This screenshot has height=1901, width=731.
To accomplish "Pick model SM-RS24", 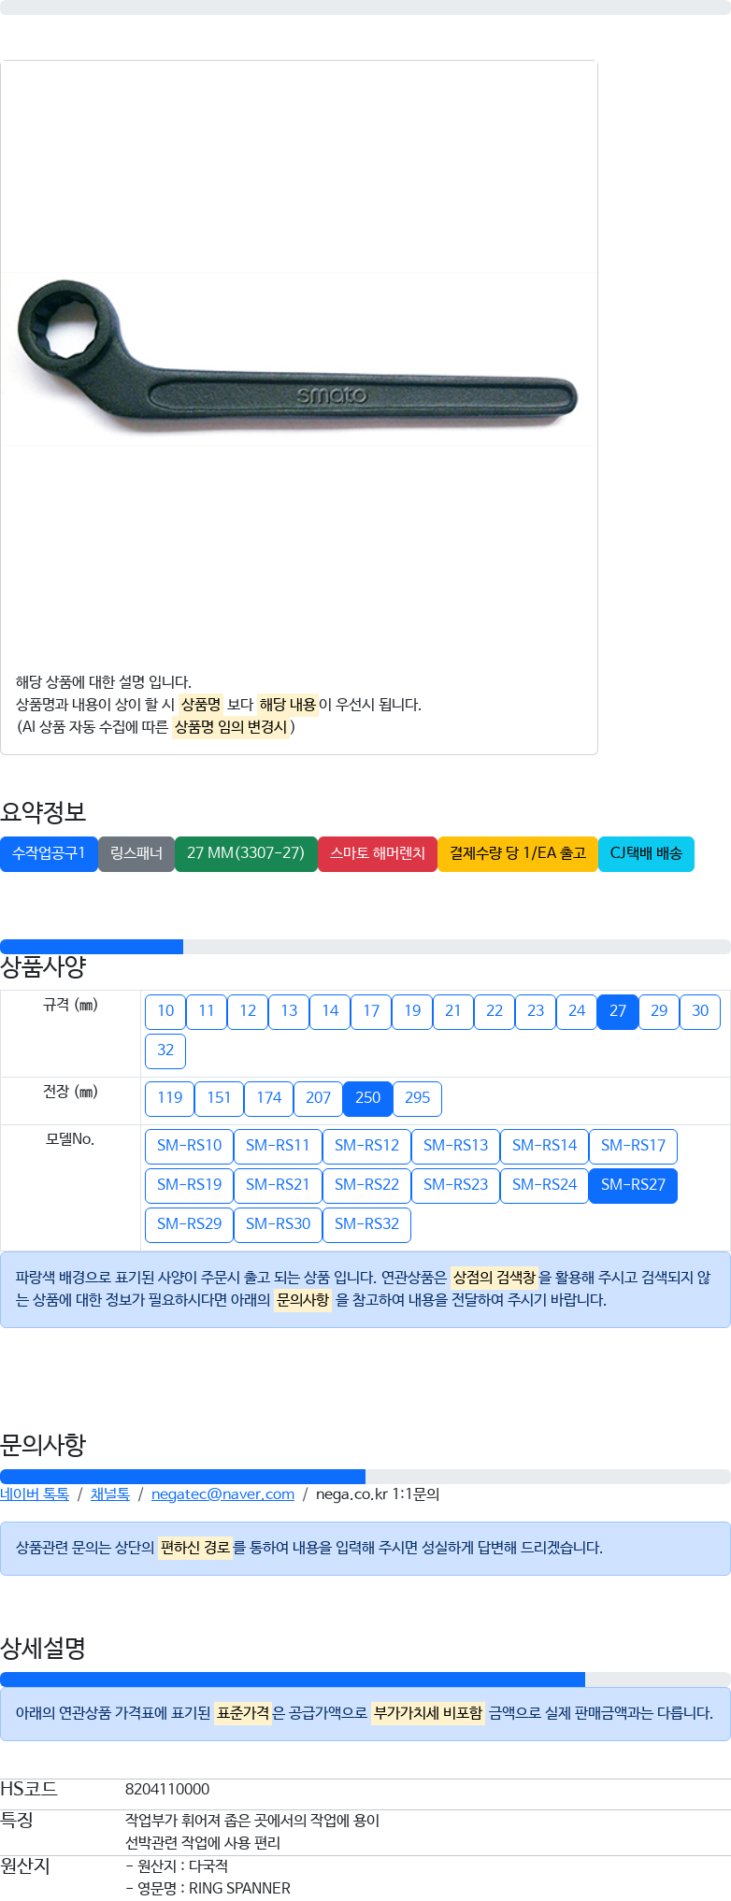I will click(x=544, y=1186).
